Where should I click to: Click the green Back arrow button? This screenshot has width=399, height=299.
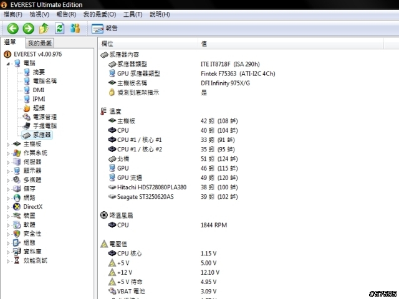click(x=12, y=29)
